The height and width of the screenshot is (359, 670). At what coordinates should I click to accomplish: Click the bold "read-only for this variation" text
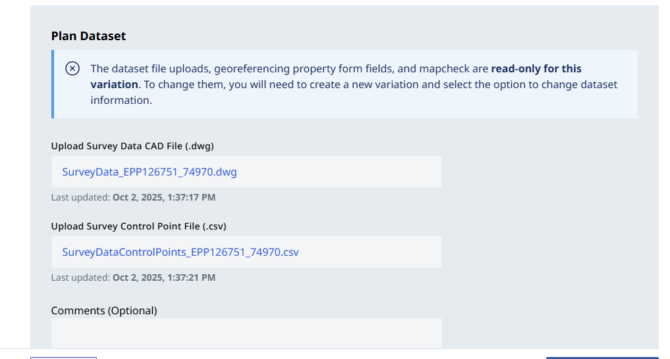[x=536, y=68]
